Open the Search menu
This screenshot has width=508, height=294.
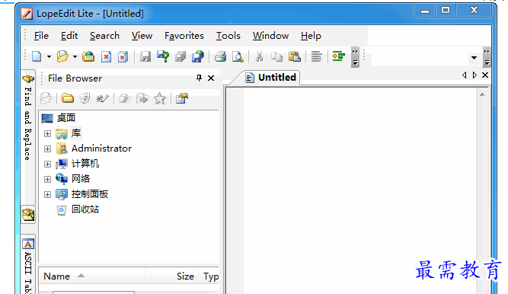[x=104, y=36]
